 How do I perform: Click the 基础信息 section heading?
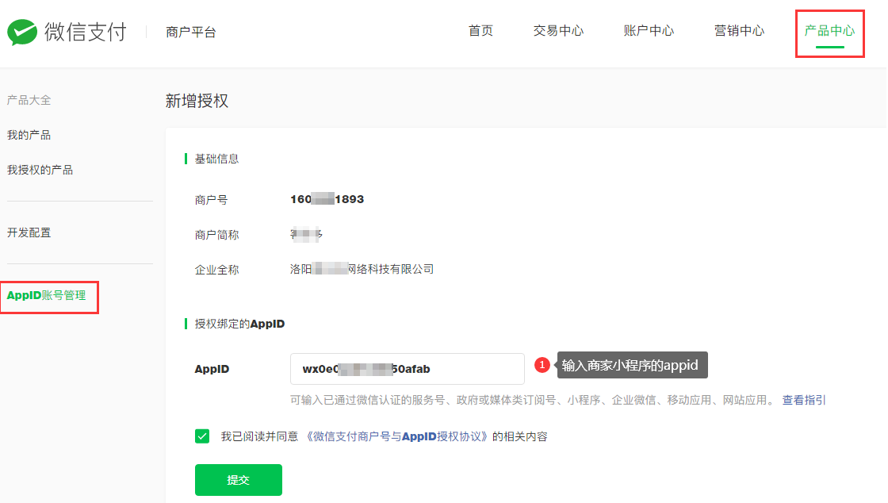pos(216,159)
